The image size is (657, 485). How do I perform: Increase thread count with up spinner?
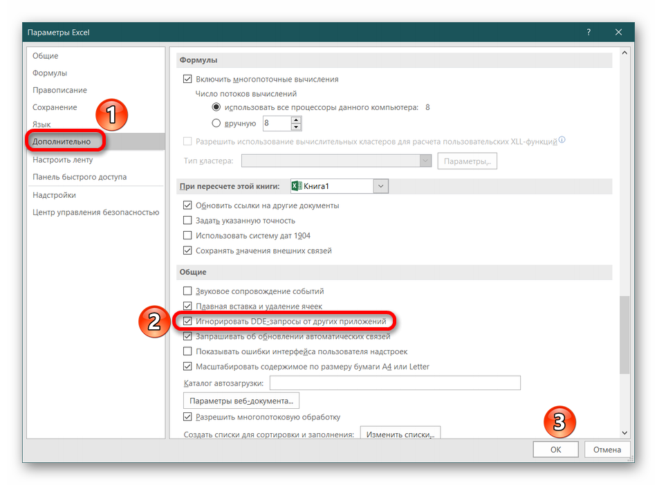(296, 120)
